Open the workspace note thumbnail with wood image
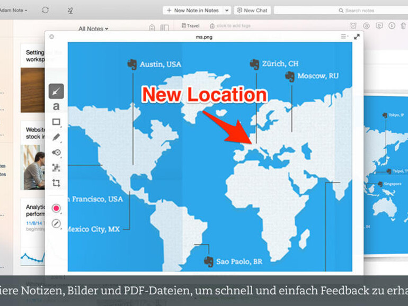 pos(32,90)
